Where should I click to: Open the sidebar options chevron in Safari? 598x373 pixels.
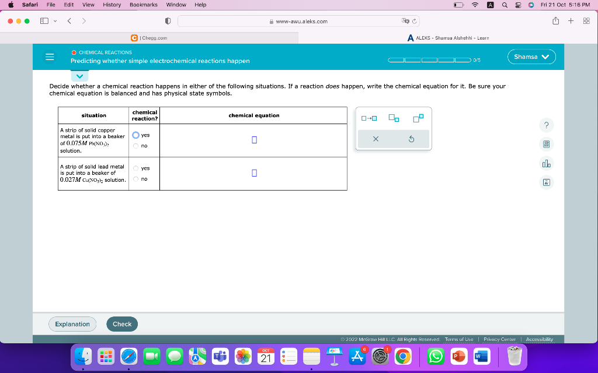55,21
